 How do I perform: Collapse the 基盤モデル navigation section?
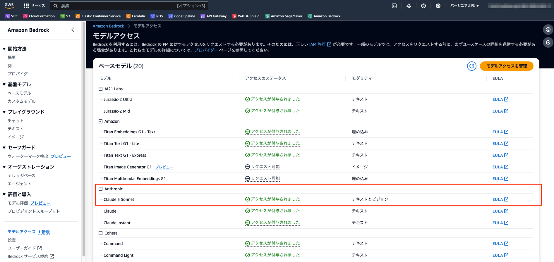(4, 85)
